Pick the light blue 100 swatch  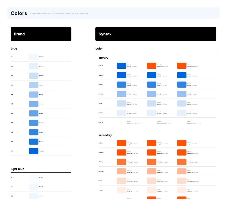pyautogui.click(x=34, y=187)
